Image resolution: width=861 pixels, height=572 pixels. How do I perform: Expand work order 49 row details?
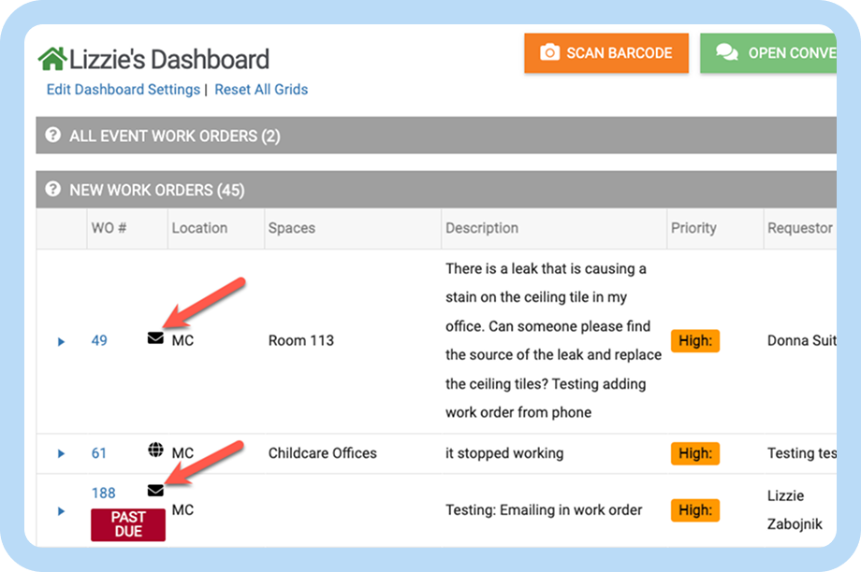click(62, 342)
